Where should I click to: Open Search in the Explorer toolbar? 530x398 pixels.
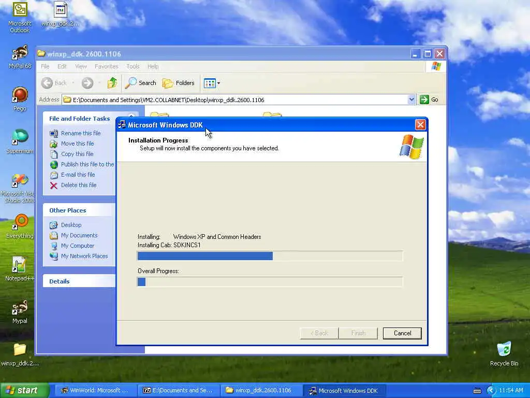(141, 83)
